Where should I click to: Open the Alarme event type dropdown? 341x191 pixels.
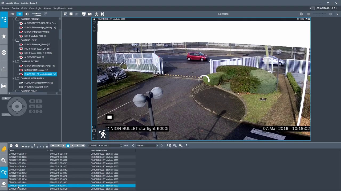click(x=147, y=146)
